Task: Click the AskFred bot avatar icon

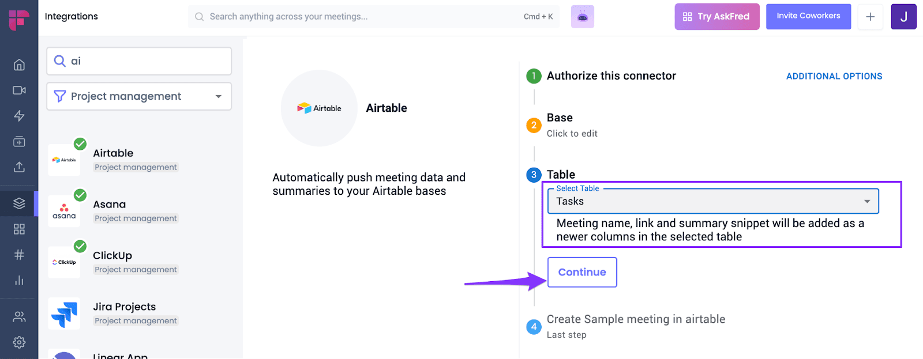Action: [583, 17]
